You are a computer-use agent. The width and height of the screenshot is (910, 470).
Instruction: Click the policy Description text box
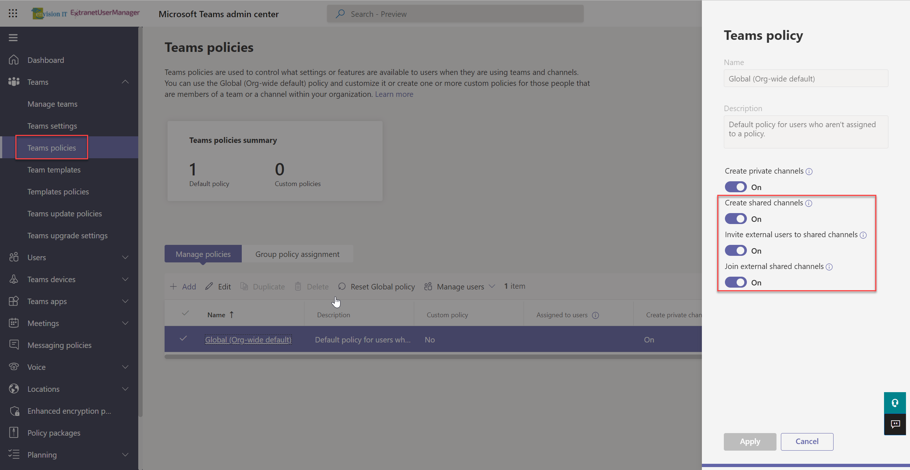pyautogui.click(x=806, y=132)
